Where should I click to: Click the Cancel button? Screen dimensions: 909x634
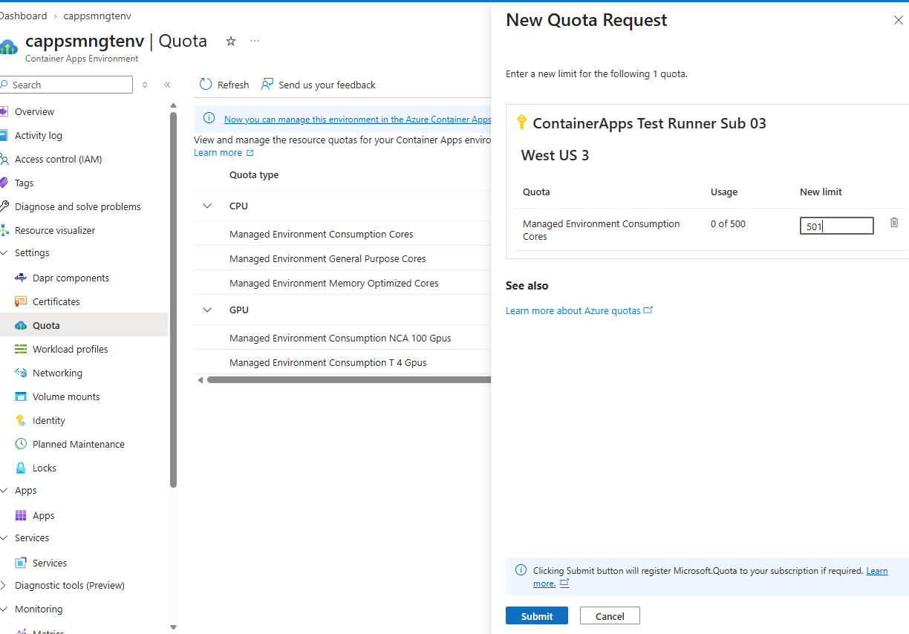[610, 615]
